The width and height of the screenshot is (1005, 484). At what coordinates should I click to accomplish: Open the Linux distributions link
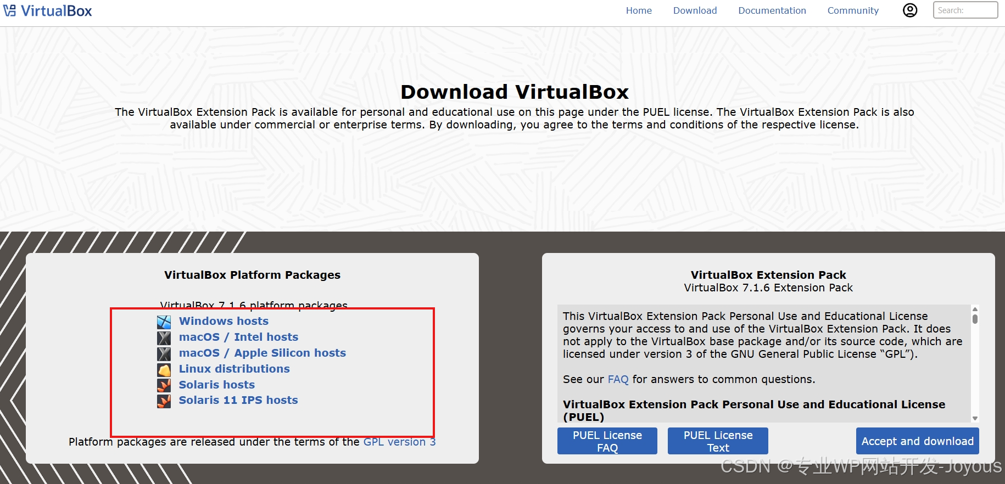(x=234, y=369)
